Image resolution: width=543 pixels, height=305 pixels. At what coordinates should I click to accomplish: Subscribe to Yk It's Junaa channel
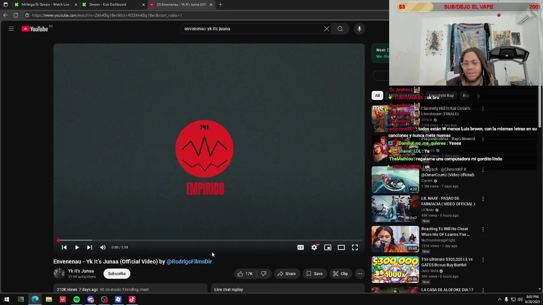(x=117, y=274)
